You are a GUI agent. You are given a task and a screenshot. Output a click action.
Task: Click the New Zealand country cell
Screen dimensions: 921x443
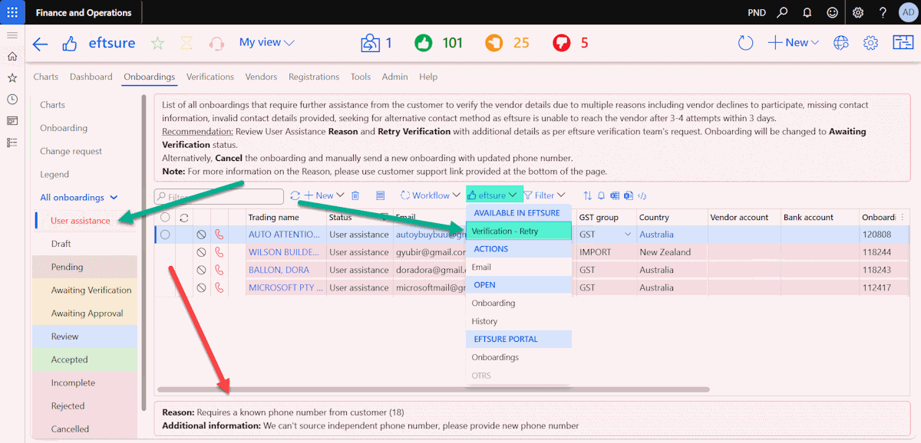pos(665,252)
